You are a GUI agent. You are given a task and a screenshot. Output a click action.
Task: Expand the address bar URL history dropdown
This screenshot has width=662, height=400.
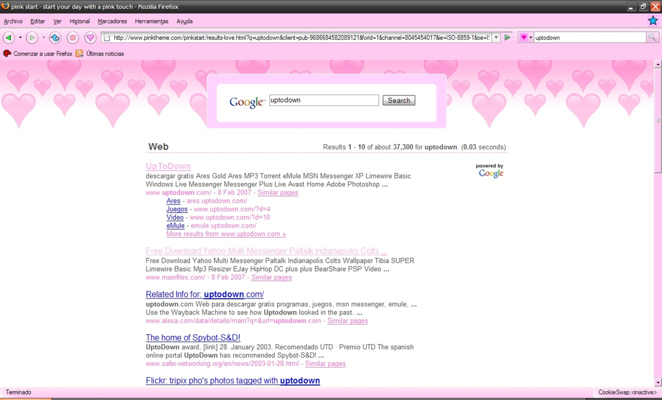496,37
